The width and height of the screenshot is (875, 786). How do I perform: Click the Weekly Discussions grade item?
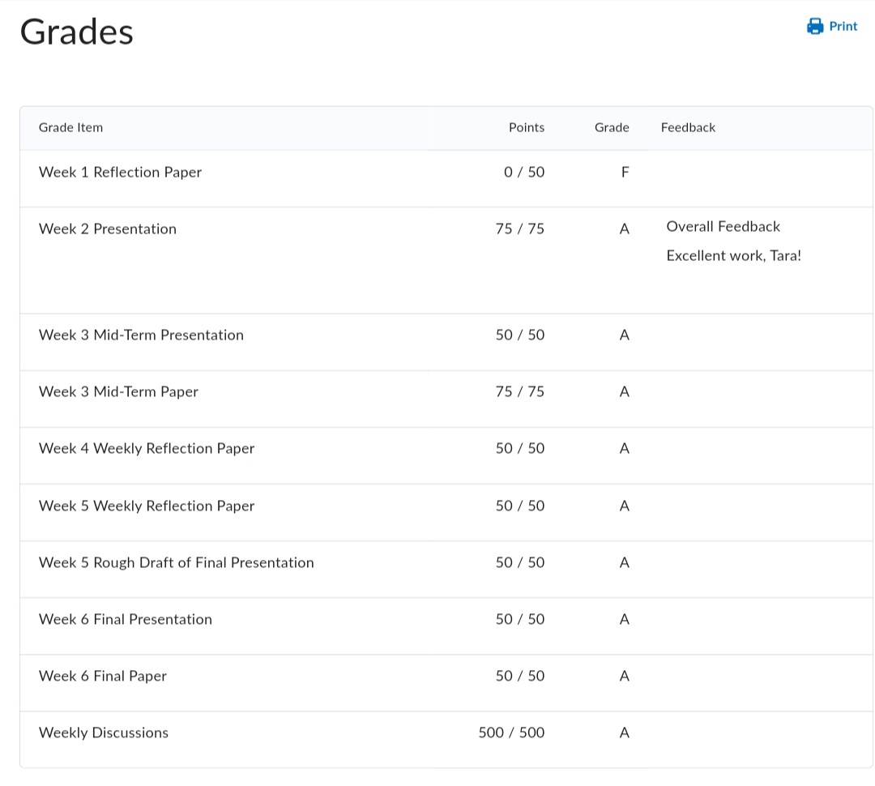click(x=104, y=733)
